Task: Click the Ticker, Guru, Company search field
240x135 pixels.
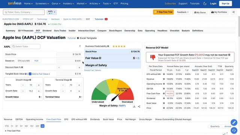Action: [x=24, y=12]
